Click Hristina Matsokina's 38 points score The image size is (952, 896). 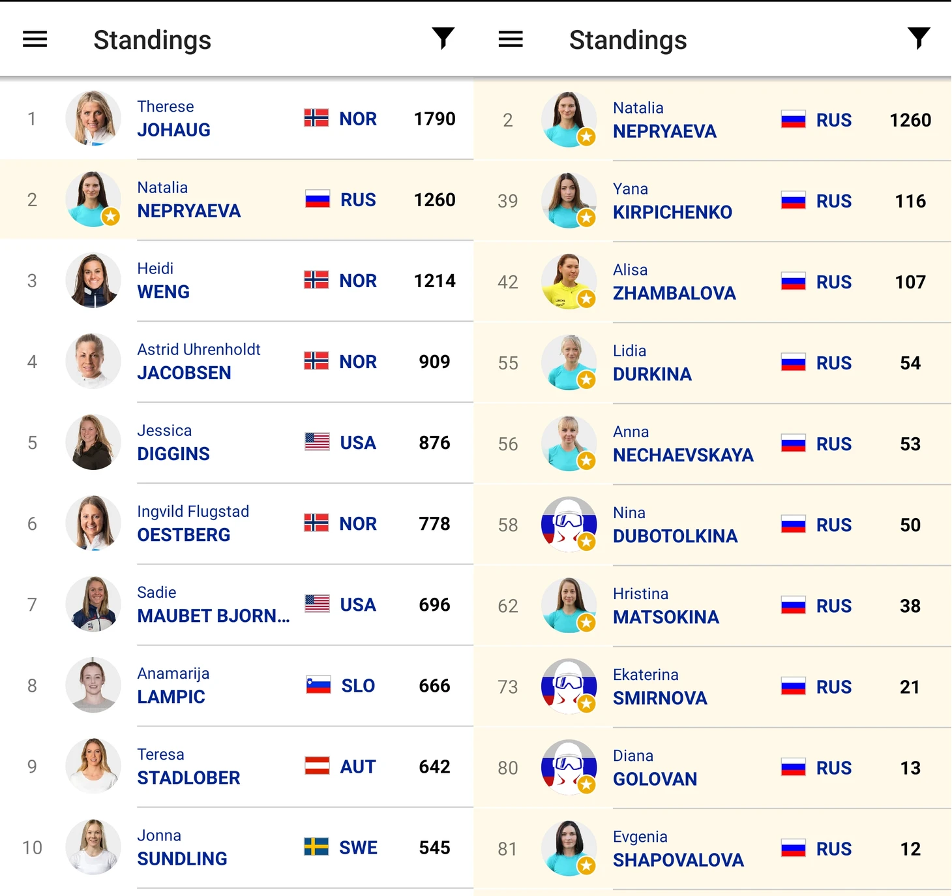(910, 606)
